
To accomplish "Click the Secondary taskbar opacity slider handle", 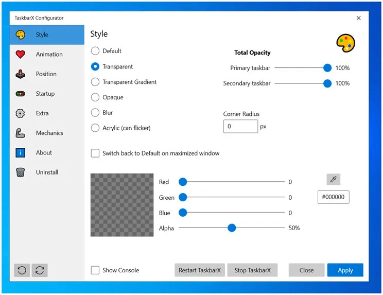I will click(x=327, y=83).
